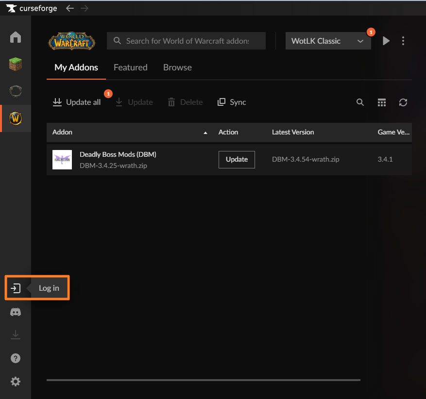The width and height of the screenshot is (426, 399).
Task: Open the Minecraft grass block game icon
Action: [16, 64]
